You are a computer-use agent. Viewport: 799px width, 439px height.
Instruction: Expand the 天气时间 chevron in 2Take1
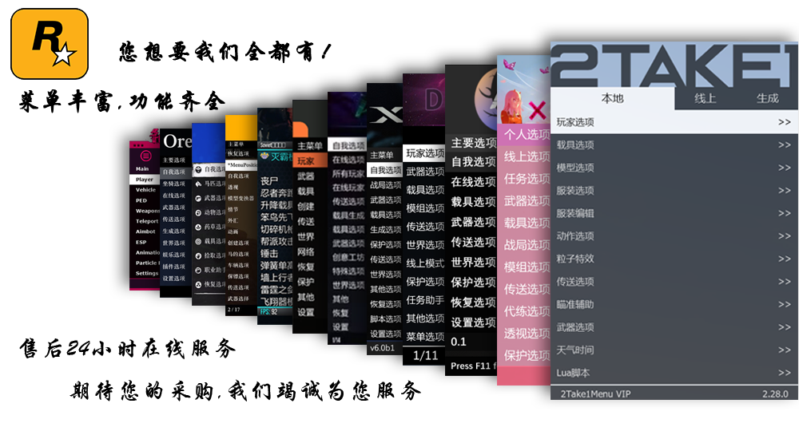[x=785, y=350]
